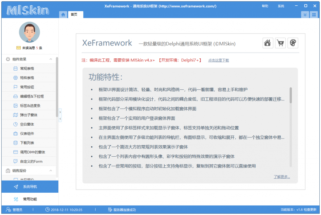Click sidebar expand arrow on splitter
The width and height of the screenshot is (321, 215).
(x=60, y=112)
